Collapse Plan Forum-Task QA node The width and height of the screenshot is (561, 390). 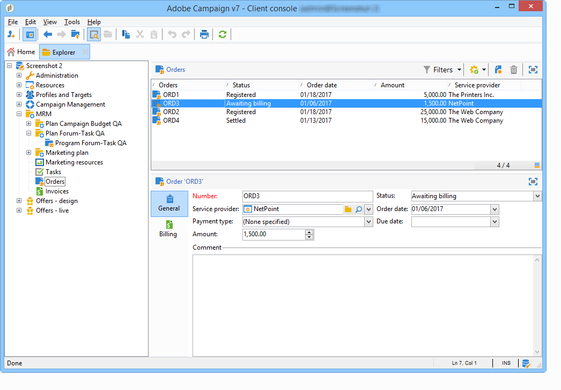pyautogui.click(x=28, y=133)
